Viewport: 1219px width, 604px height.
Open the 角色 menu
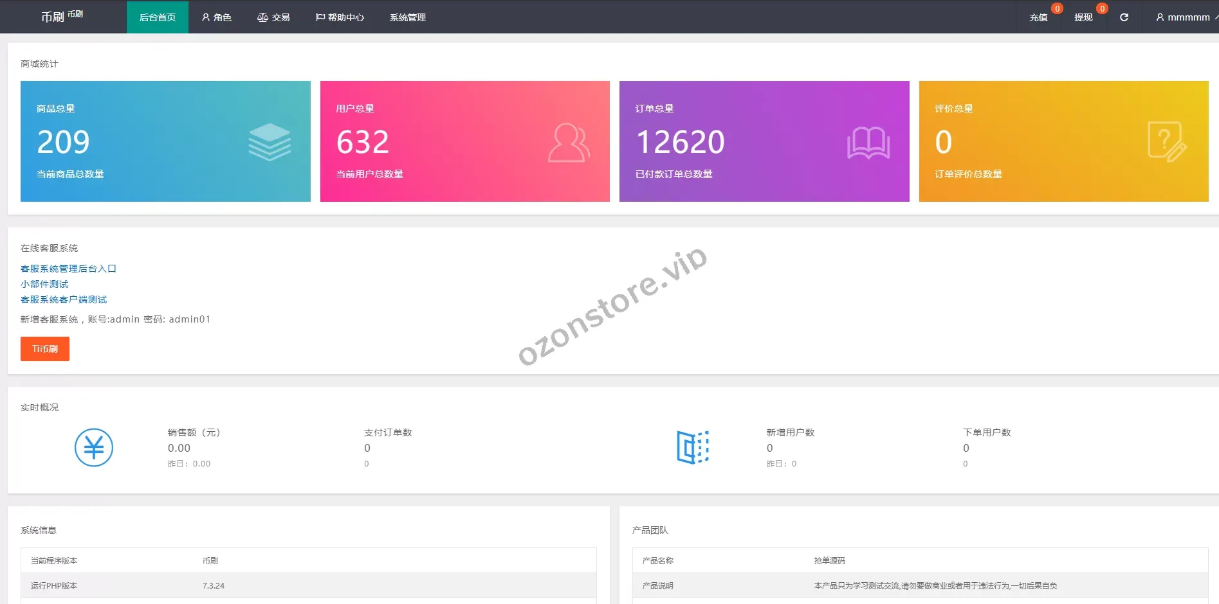click(x=217, y=17)
